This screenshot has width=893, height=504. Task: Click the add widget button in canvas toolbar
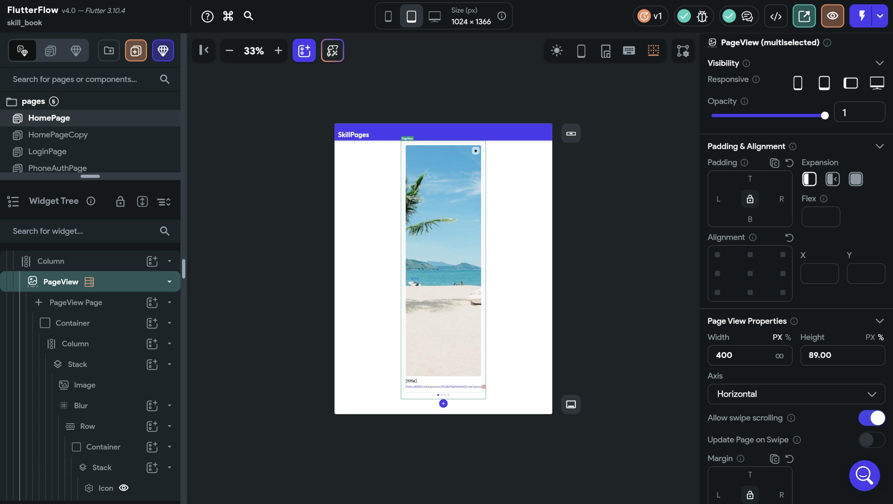pyautogui.click(x=304, y=51)
